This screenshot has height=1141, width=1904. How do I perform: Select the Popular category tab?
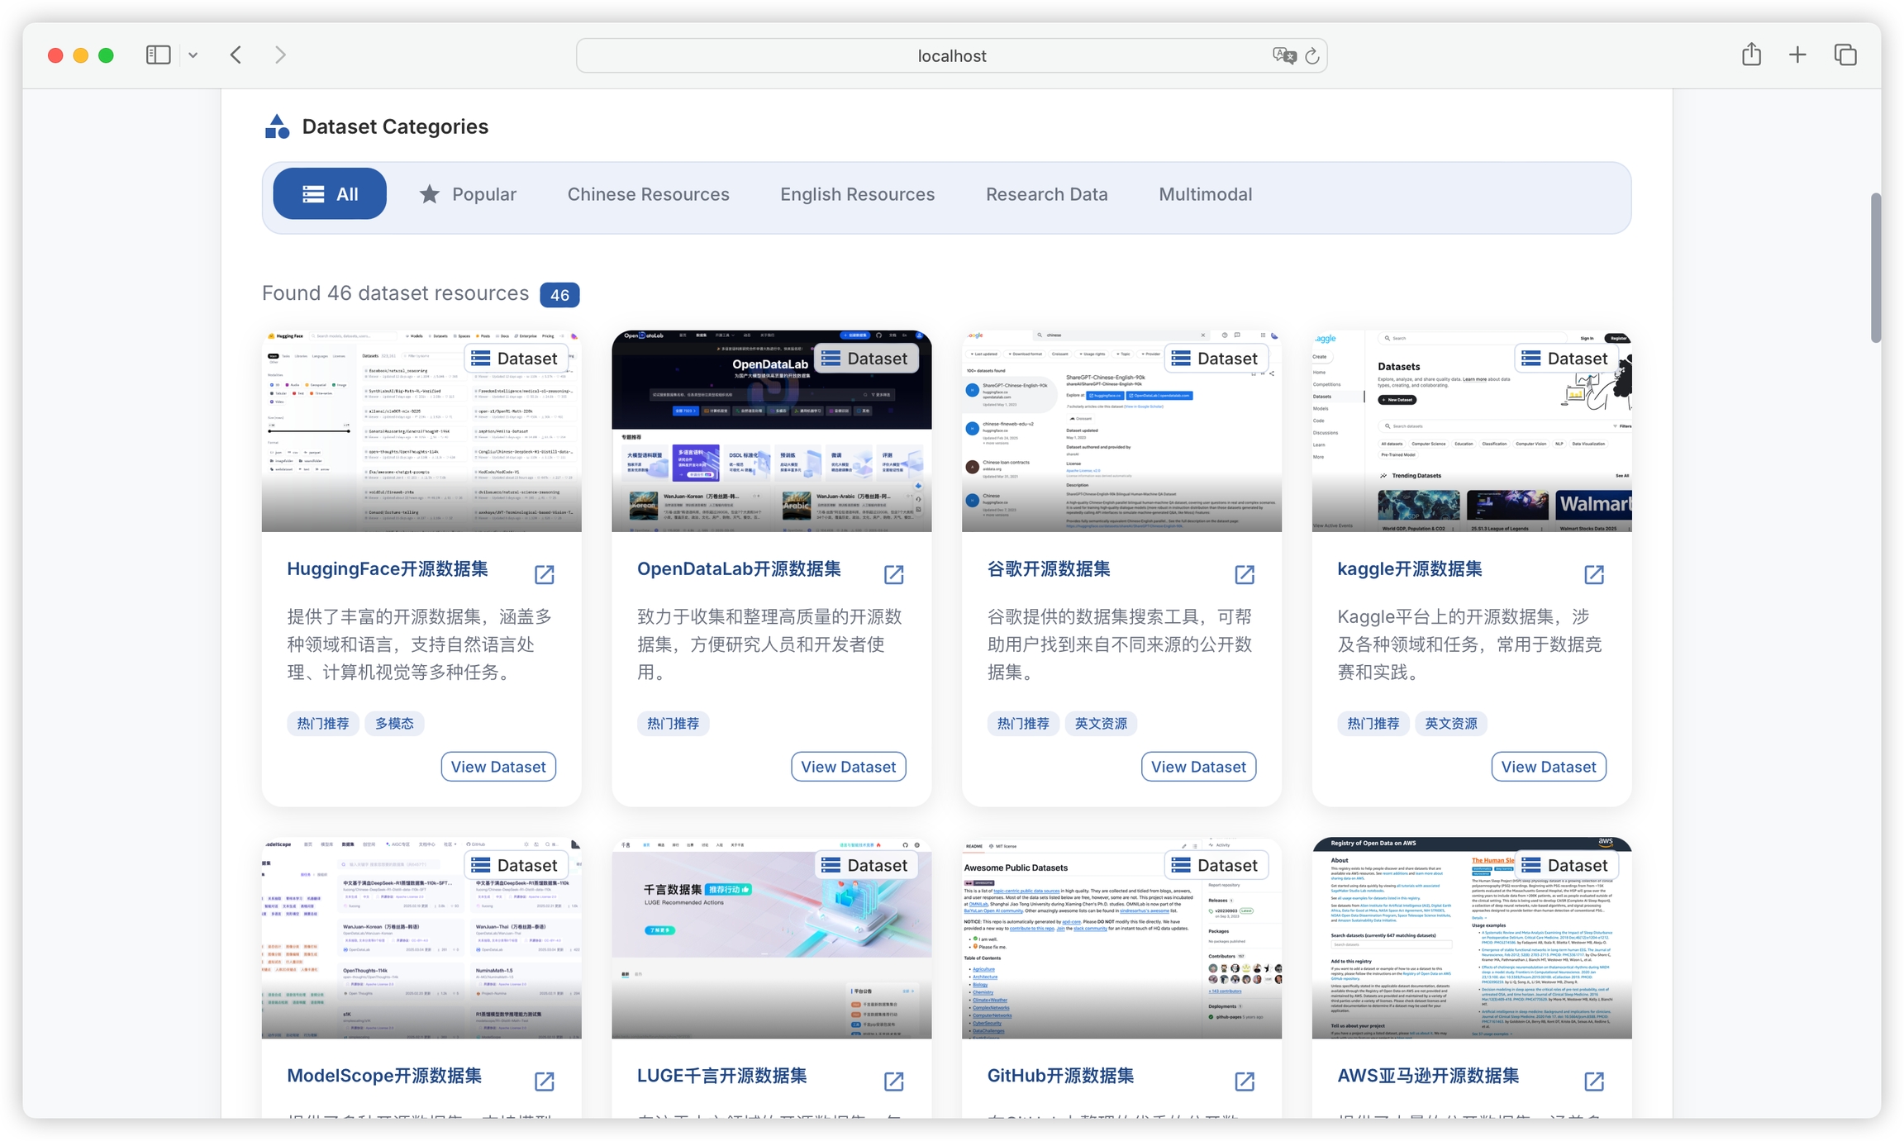tap(468, 194)
